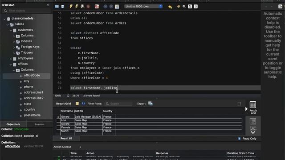Focus the Filter objects search box

pos(27,11)
